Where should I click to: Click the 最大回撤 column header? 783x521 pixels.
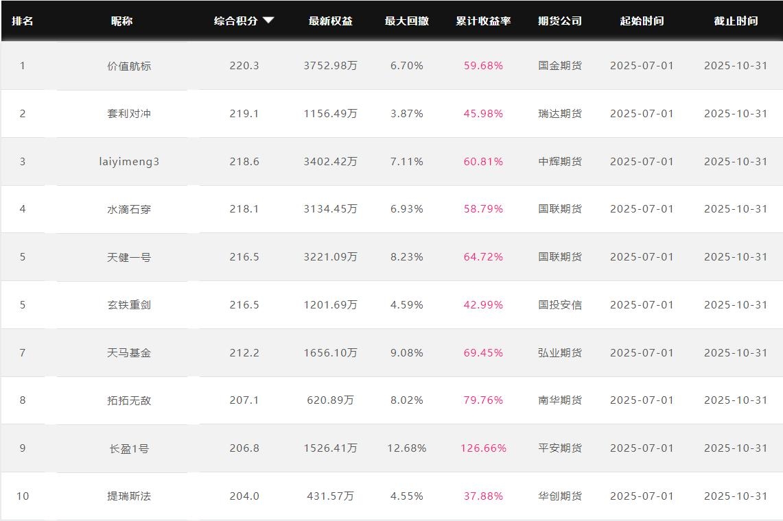[407, 21]
